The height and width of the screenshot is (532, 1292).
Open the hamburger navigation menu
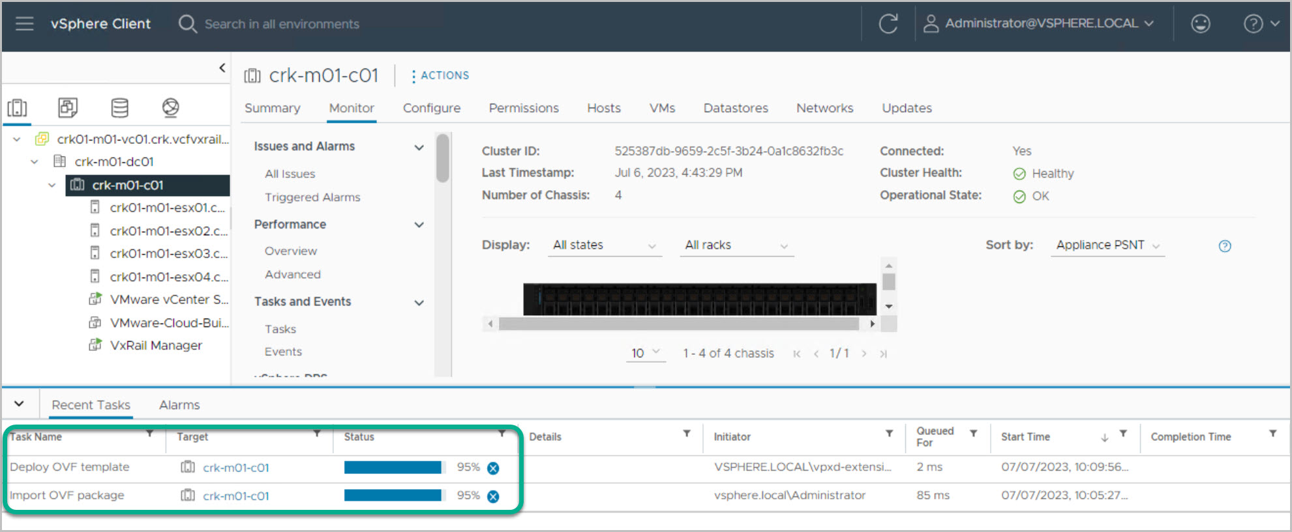coord(24,24)
